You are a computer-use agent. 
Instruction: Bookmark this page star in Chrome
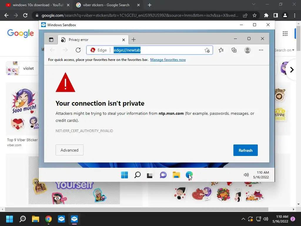[x=255, y=15]
